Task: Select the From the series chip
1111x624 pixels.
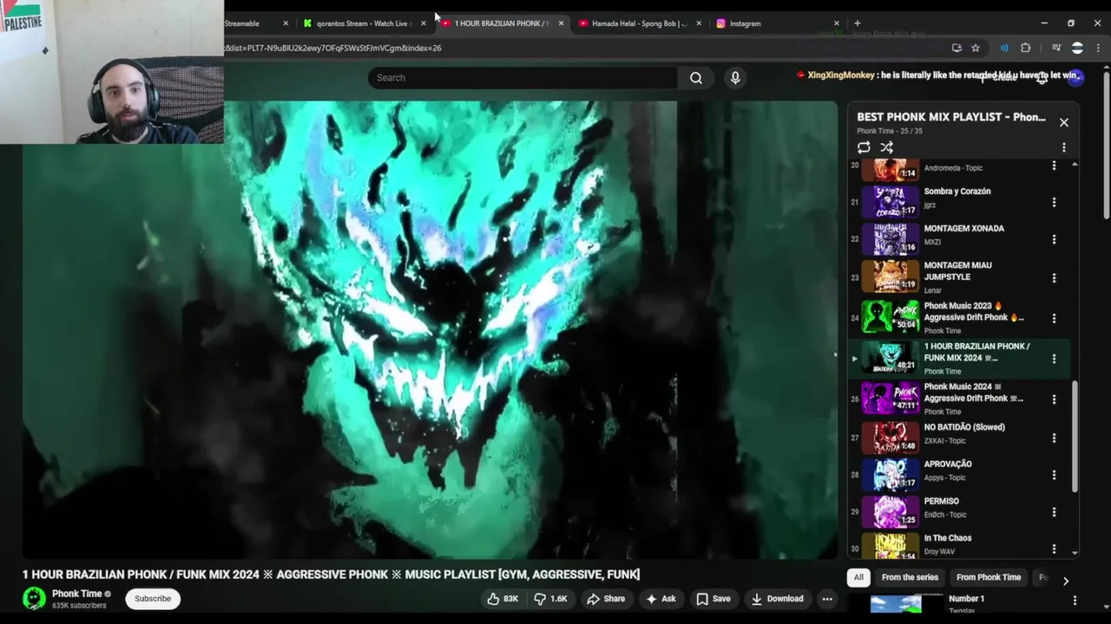Action: pos(910,577)
